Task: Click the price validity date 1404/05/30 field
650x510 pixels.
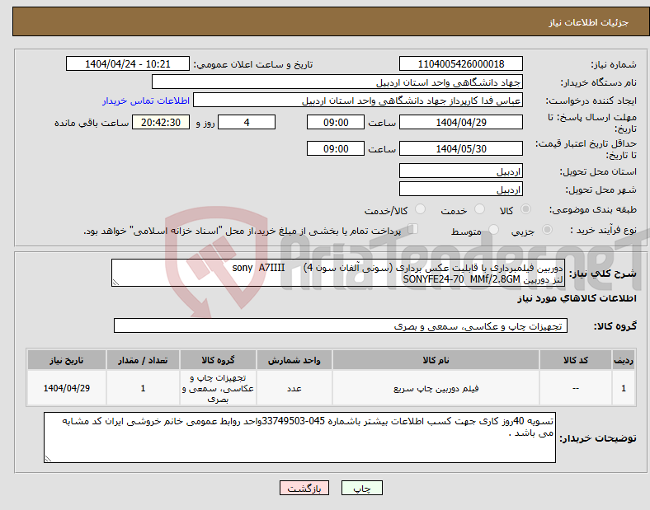Action: (460, 148)
